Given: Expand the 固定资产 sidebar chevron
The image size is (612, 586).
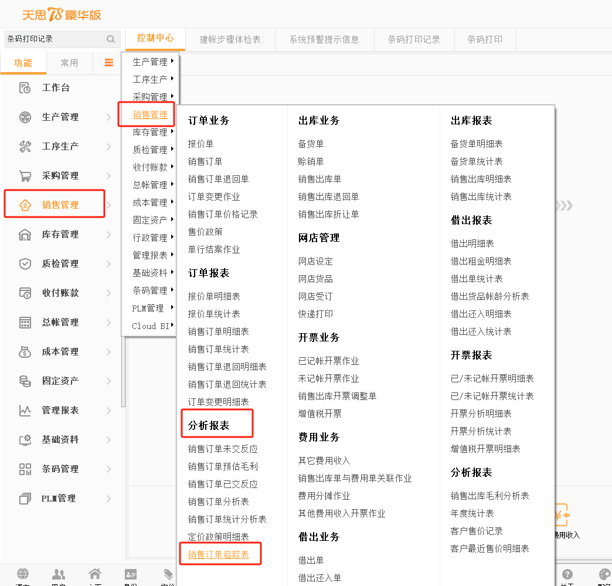Looking at the screenshot, I should coord(109,381).
